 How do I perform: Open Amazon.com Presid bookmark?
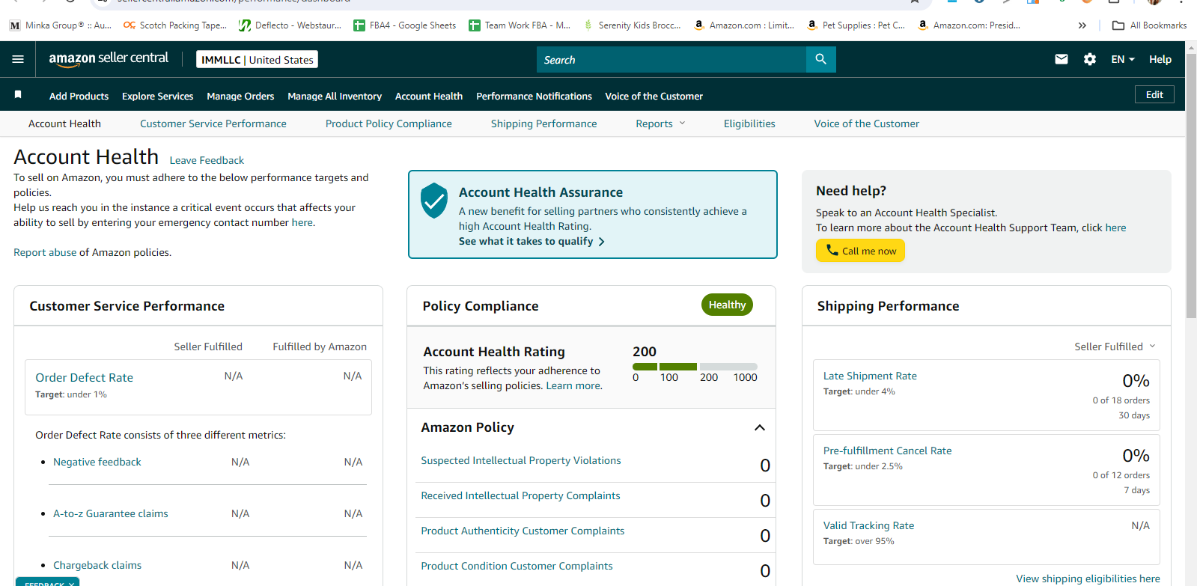tap(969, 25)
